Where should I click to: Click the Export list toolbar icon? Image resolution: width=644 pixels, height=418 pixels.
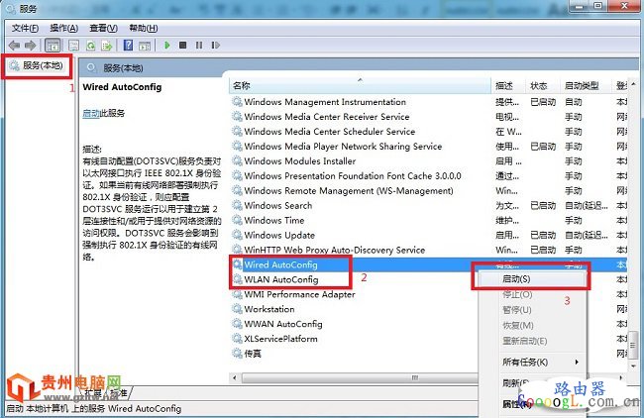point(107,46)
